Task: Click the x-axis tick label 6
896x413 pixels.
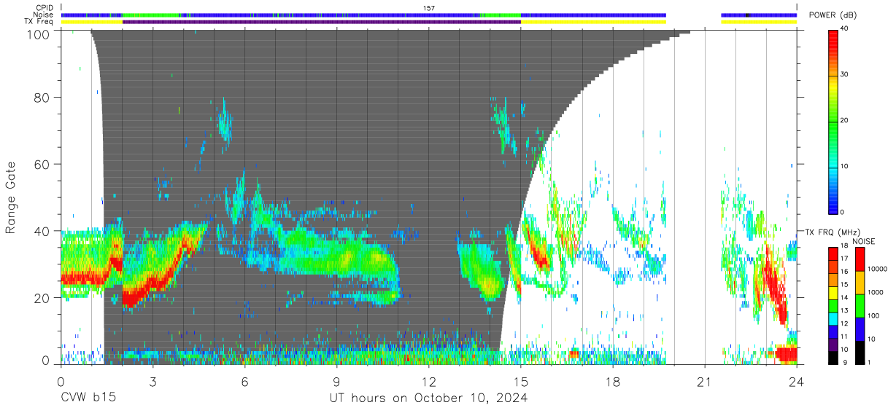Action: (x=244, y=381)
